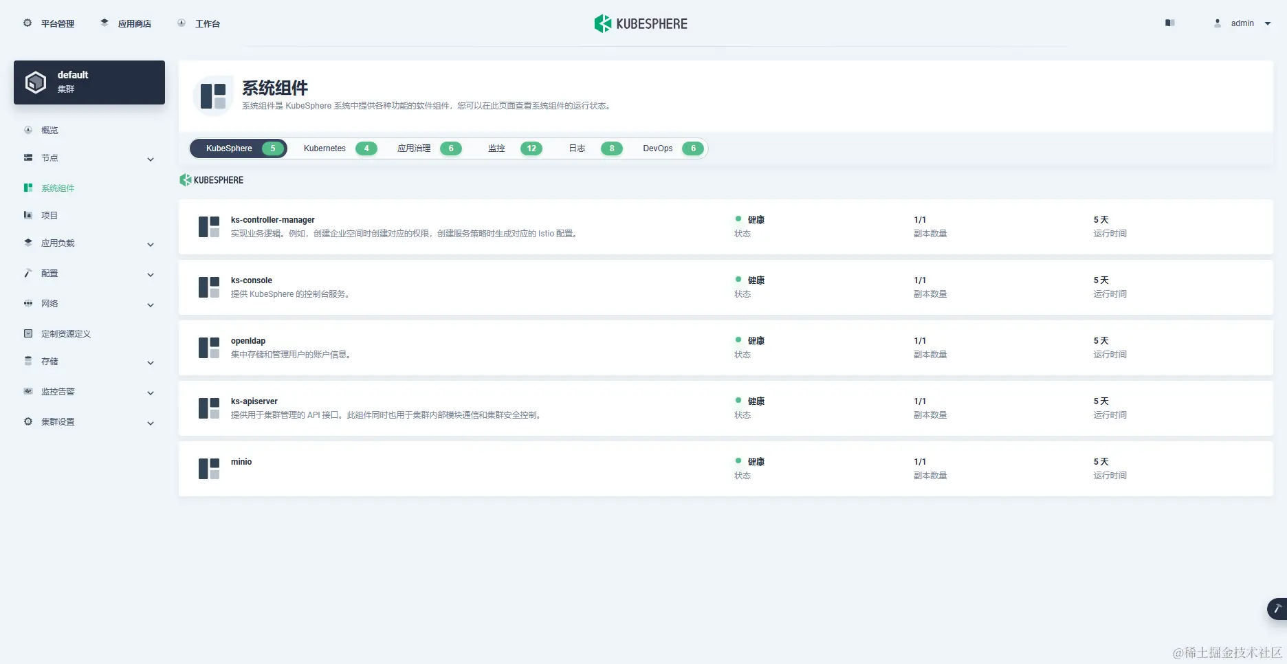
Task: Open the ks-controller-manager component name
Action: click(x=273, y=220)
